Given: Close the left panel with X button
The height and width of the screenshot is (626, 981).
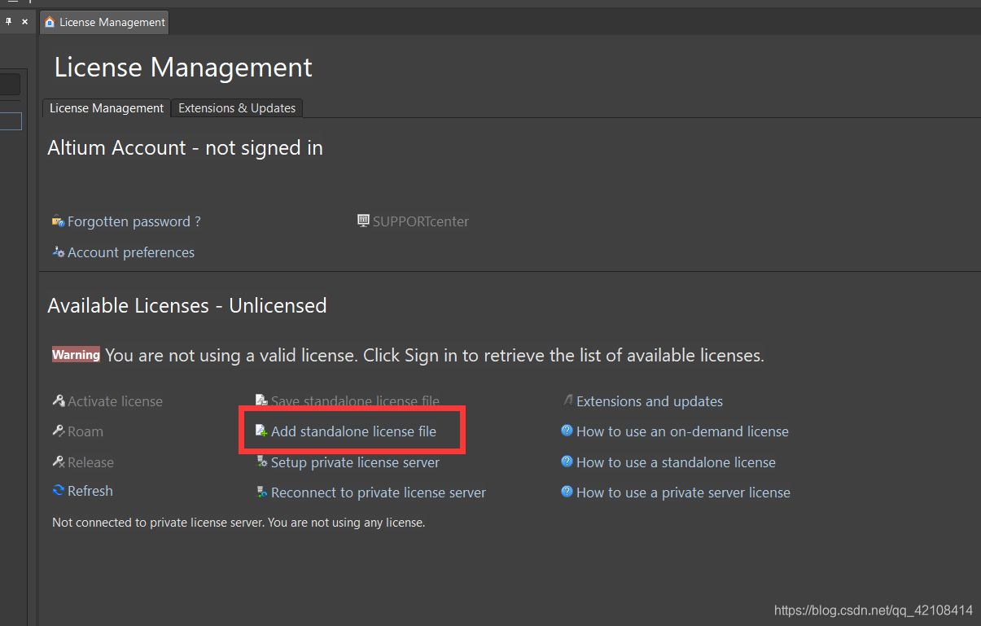Looking at the screenshot, I should coord(25,22).
